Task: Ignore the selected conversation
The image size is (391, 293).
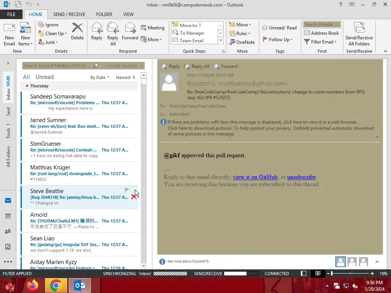Action: click(x=48, y=25)
